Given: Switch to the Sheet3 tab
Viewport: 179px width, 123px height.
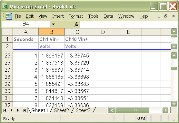Looking at the screenshot, I should point(83,110).
